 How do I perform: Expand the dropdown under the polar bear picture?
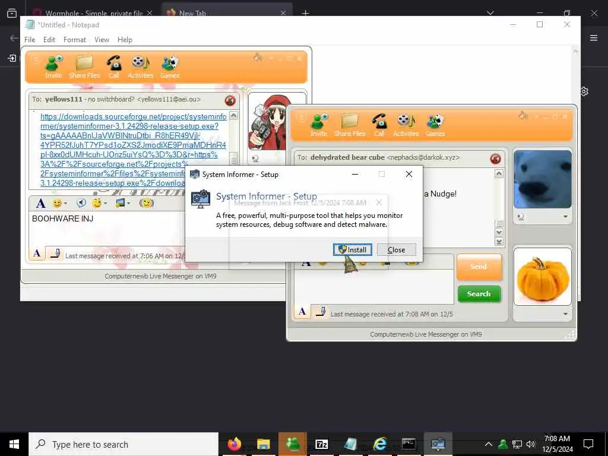tap(565, 217)
